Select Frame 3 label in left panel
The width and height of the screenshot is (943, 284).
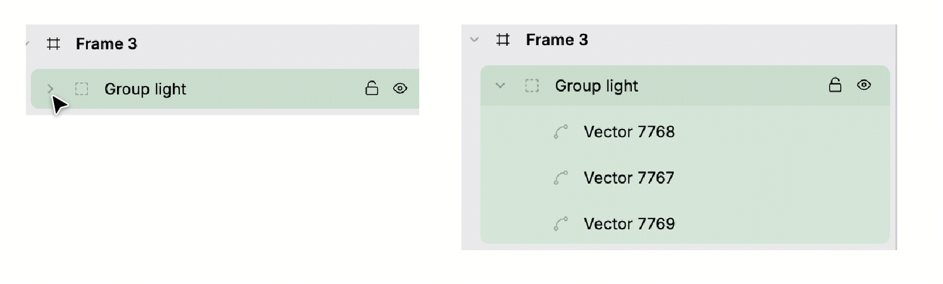106,44
